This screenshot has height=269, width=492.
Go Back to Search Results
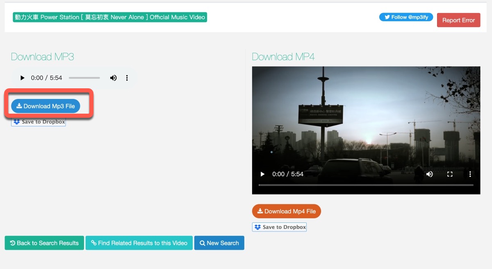click(44, 243)
